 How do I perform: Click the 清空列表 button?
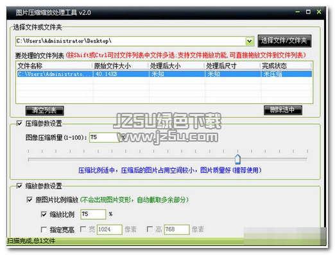[x=44, y=110]
